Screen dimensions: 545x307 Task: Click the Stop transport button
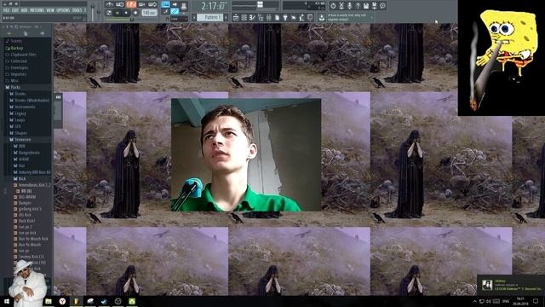127,13
